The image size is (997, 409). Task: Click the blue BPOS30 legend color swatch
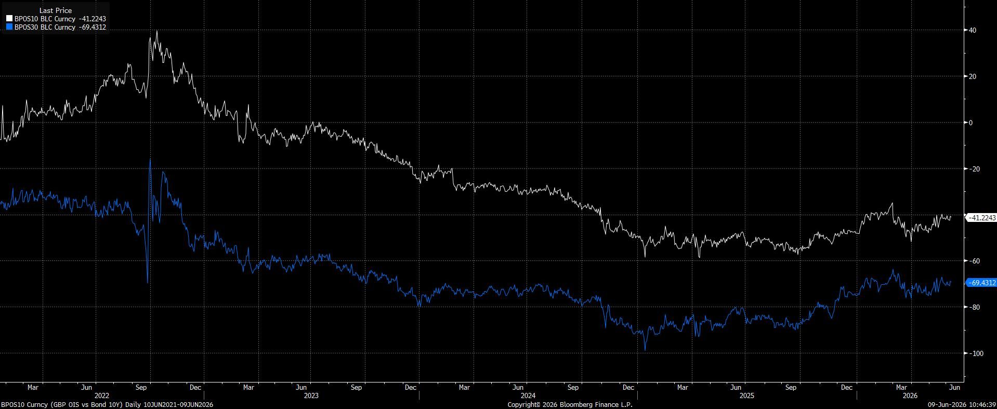[x=9, y=27]
